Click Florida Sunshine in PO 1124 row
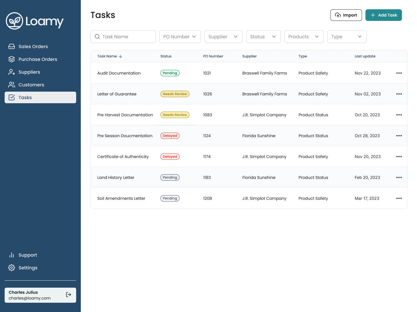 (x=259, y=136)
